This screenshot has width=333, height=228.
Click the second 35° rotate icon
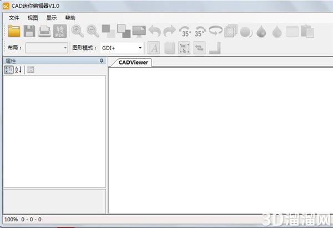pyautogui.click(x=200, y=31)
